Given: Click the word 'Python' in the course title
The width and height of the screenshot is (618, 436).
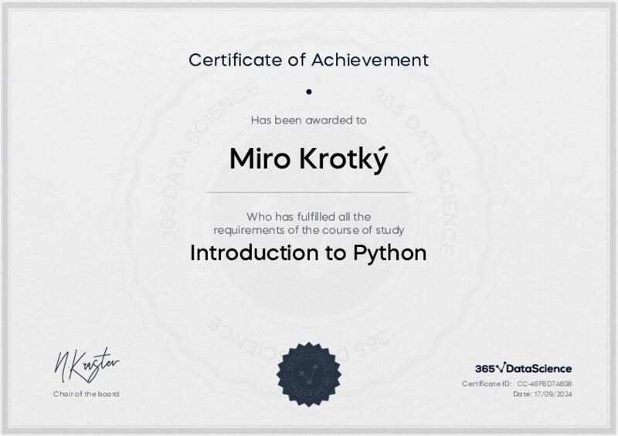Looking at the screenshot, I should coord(389,253).
